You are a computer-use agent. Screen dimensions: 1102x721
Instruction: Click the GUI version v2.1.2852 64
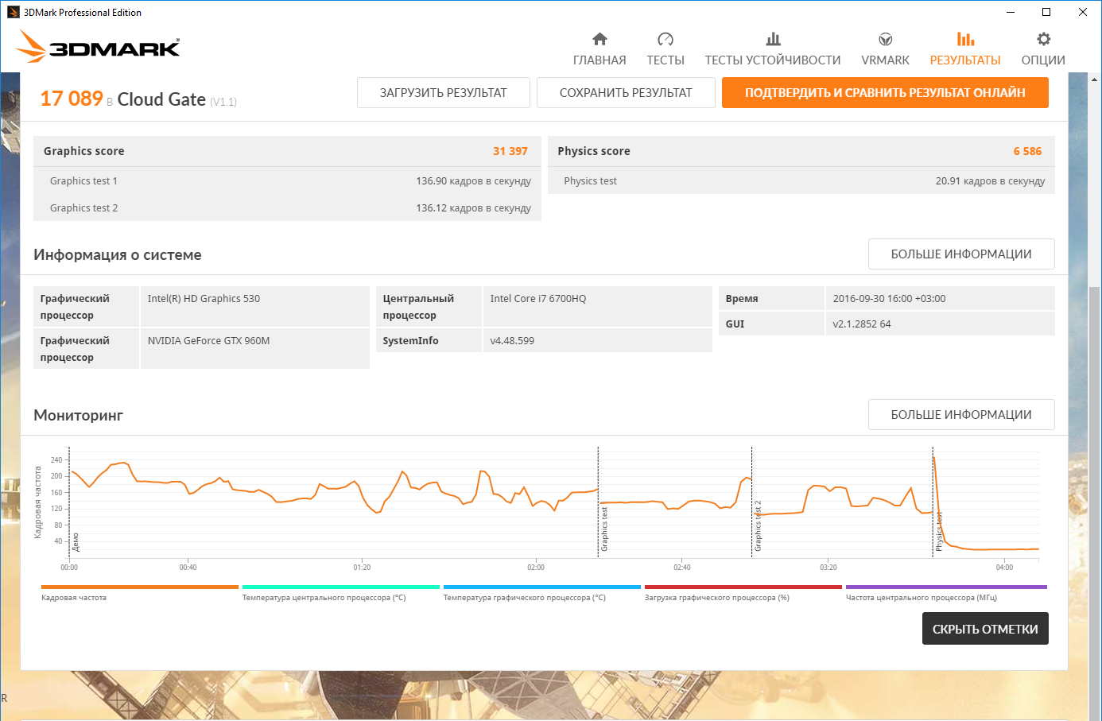862,324
